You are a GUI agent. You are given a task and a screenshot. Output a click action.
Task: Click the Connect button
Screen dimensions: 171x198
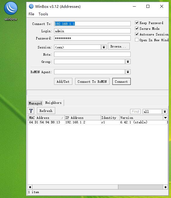pos(121,82)
